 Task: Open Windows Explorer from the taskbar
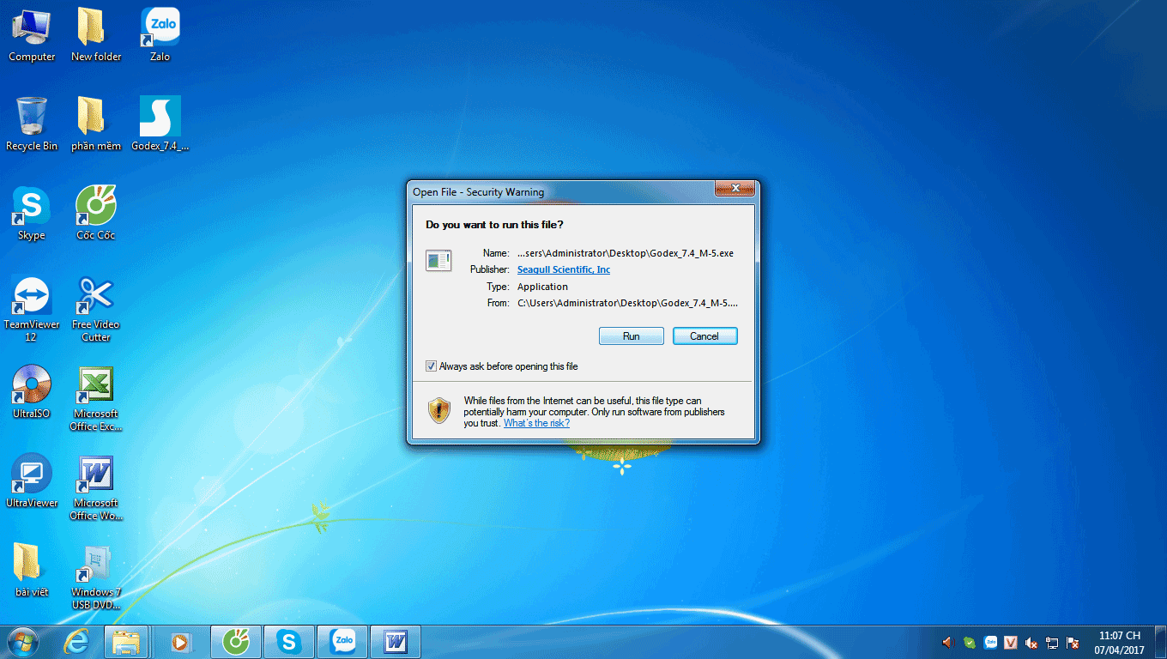(127, 642)
